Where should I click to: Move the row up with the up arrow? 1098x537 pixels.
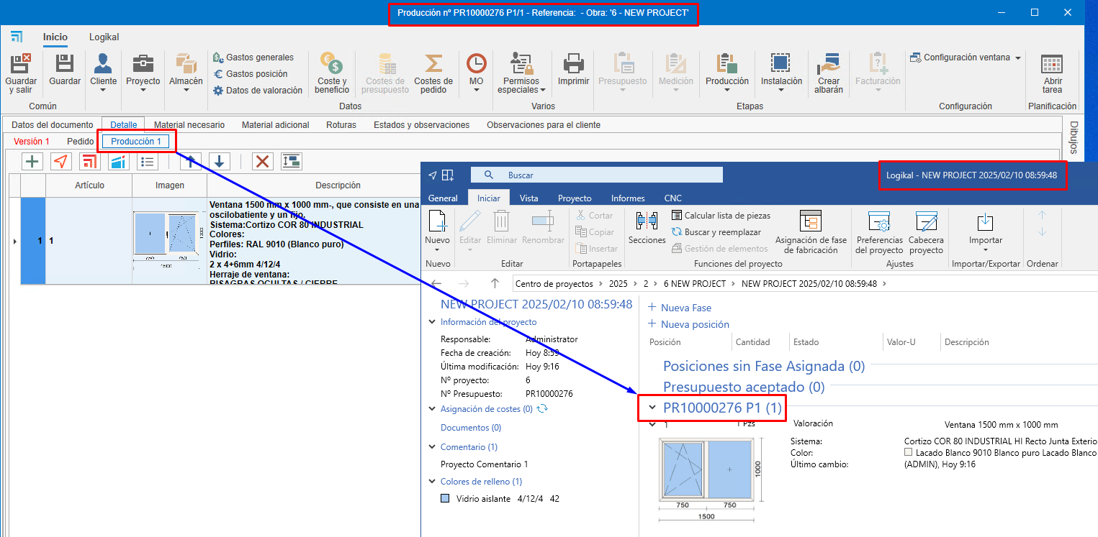click(191, 161)
